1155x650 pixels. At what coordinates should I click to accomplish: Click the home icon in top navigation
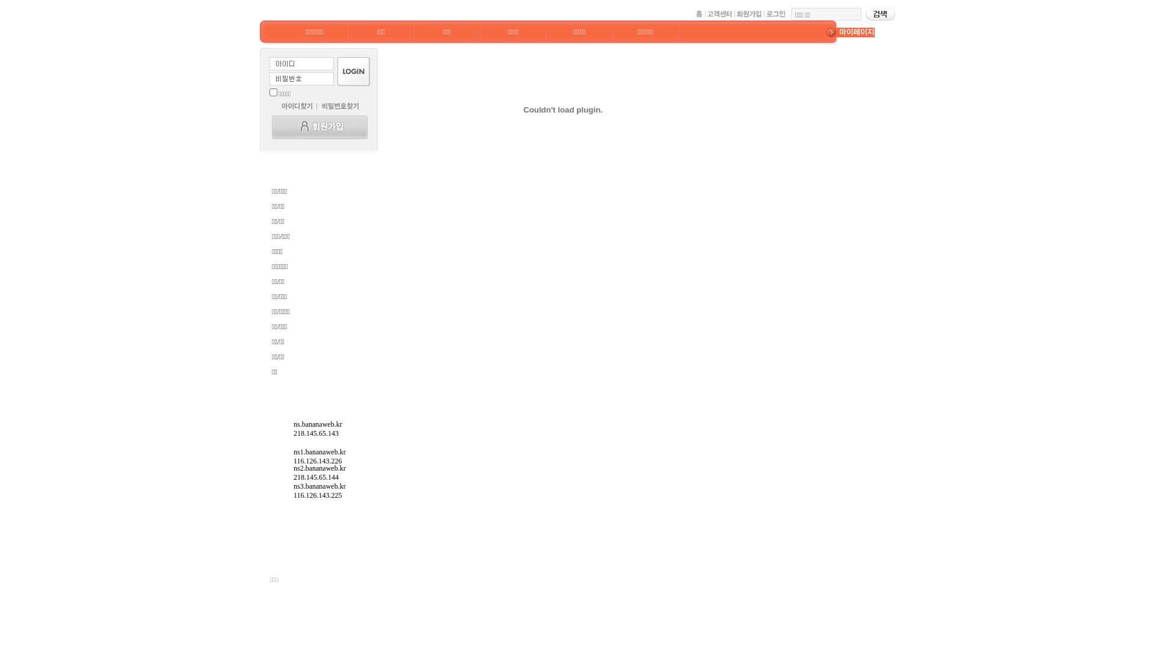tap(698, 13)
